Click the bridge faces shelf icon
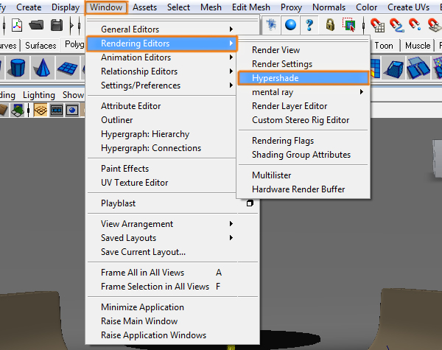 (418, 68)
